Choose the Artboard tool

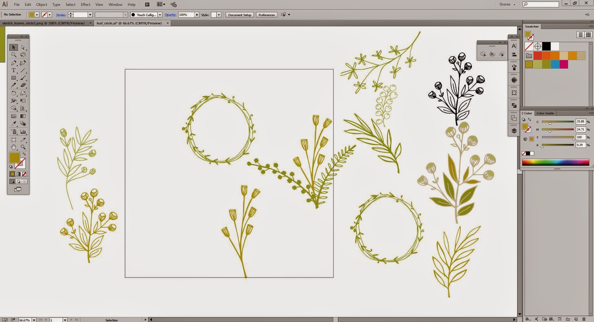pos(13,140)
